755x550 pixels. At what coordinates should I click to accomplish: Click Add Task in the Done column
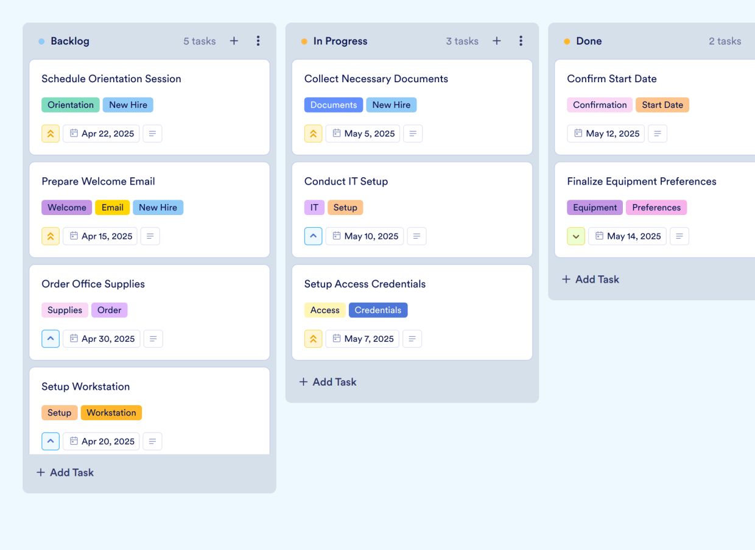(590, 279)
